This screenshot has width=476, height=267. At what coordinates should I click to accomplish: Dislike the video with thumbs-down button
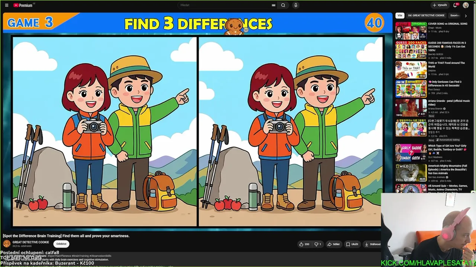318,244
